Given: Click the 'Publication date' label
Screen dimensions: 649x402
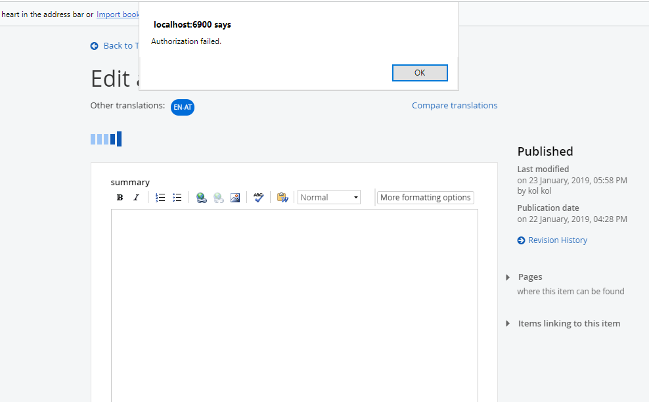Looking at the screenshot, I should [x=548, y=208].
